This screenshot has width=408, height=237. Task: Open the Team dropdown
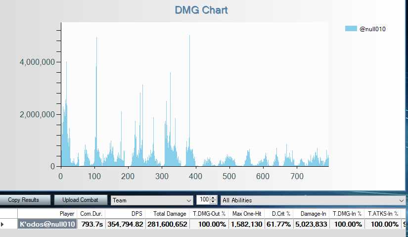click(152, 200)
